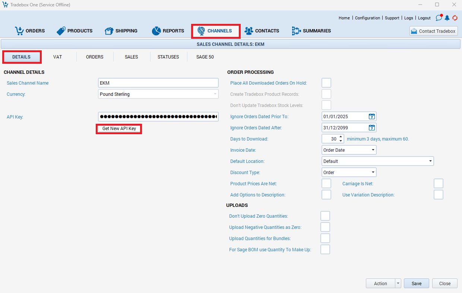Click the Get New API Key button
The image size is (462, 293).
click(x=119, y=129)
